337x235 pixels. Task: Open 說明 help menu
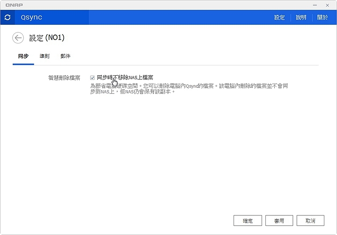(x=301, y=17)
